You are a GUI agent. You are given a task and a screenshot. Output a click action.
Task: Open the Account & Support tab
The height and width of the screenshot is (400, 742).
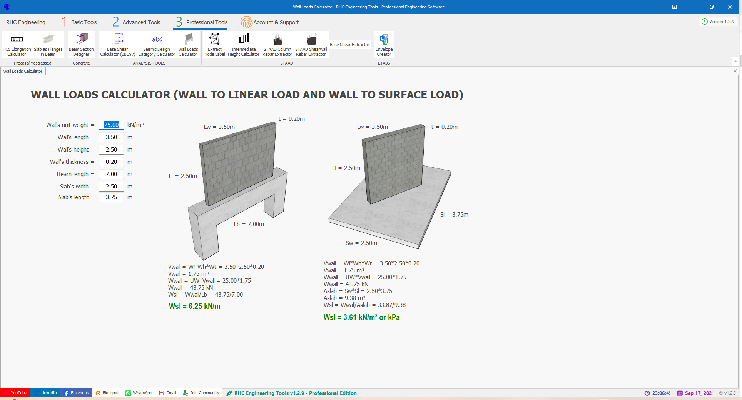(x=270, y=22)
